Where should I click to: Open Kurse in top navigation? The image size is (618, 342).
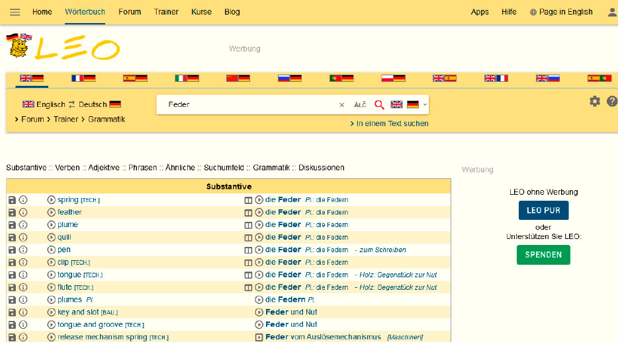[x=201, y=12]
